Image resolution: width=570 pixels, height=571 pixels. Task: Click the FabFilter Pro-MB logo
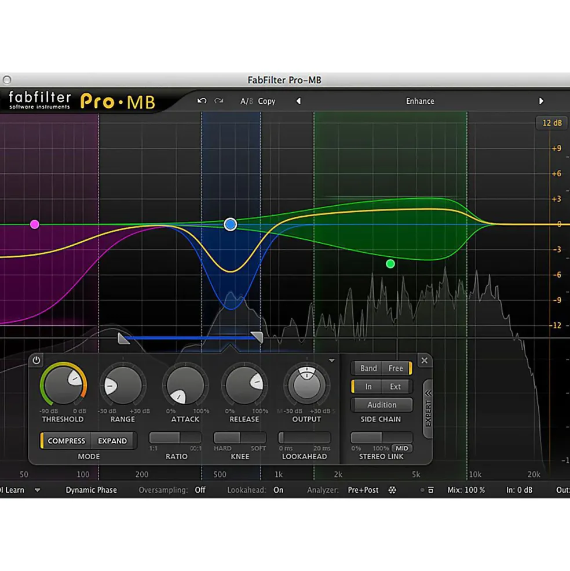(x=82, y=100)
